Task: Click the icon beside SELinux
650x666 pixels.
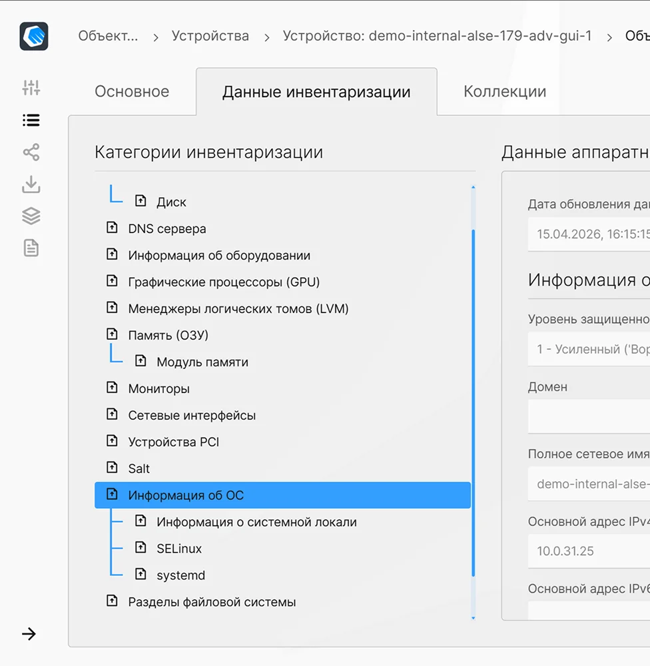Action: click(x=141, y=547)
